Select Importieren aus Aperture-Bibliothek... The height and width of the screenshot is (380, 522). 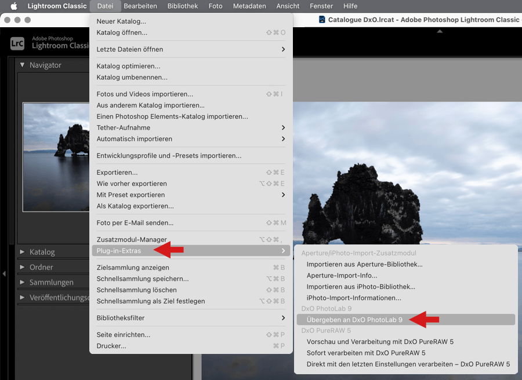[406, 264]
